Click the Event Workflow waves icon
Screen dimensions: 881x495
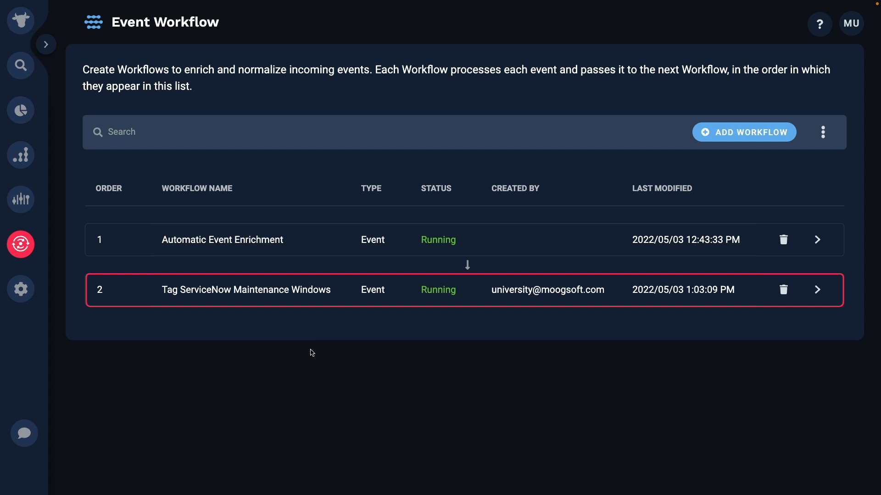pyautogui.click(x=94, y=22)
